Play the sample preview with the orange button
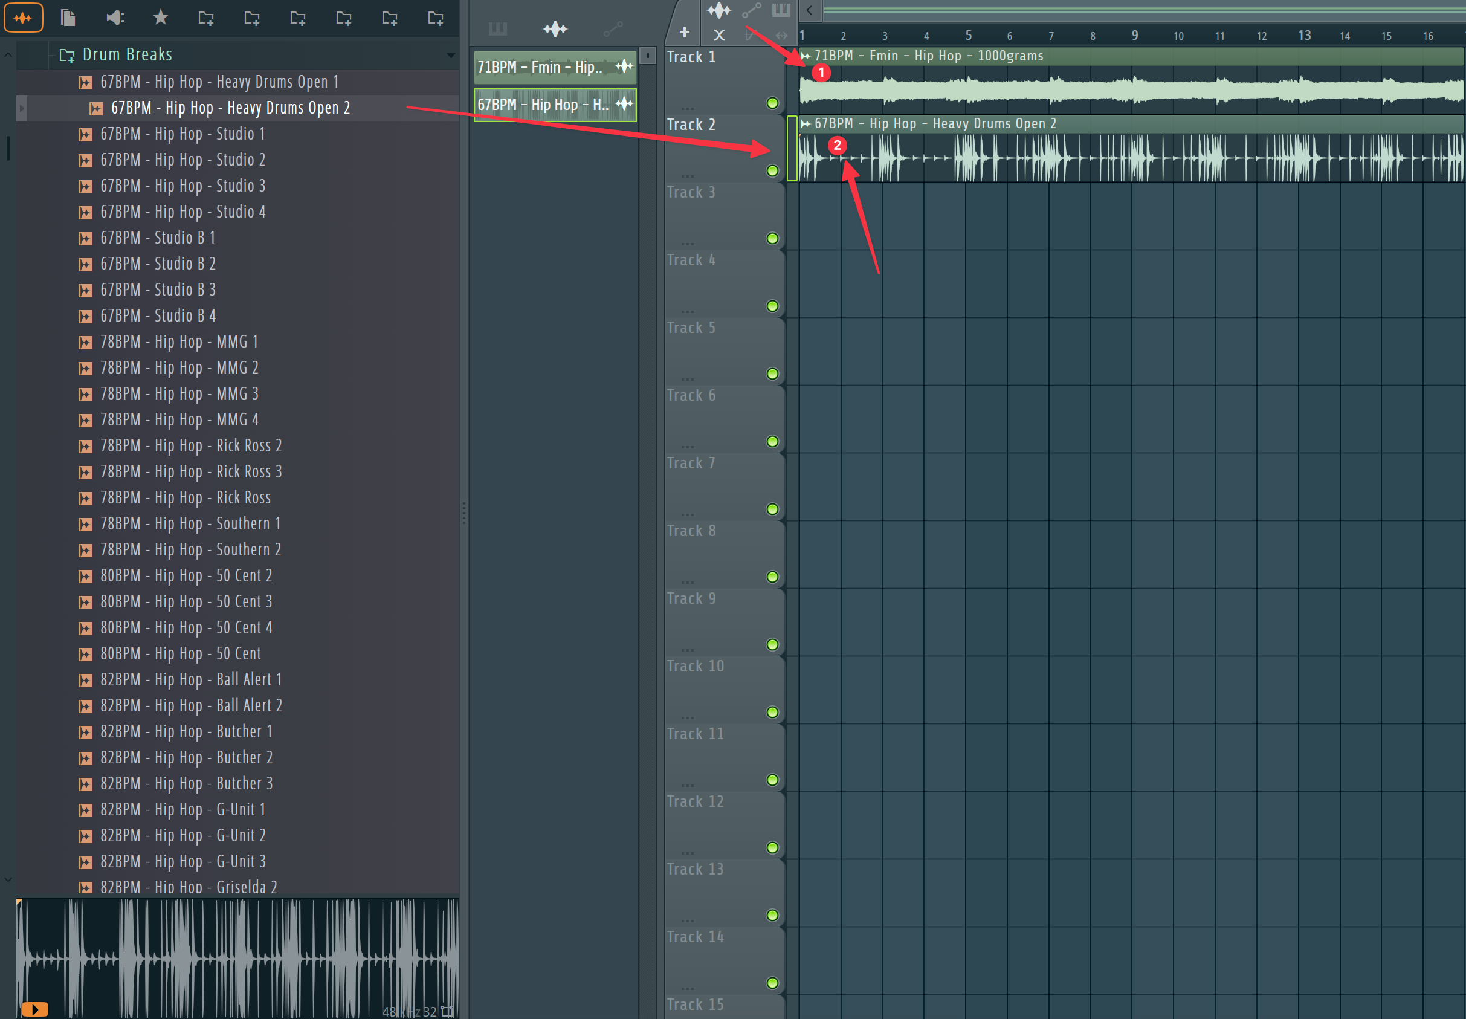Viewport: 1466px width, 1019px height. click(34, 1009)
